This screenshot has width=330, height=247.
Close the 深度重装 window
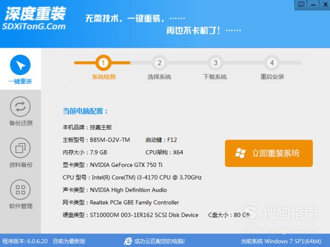pyautogui.click(x=325, y=5)
